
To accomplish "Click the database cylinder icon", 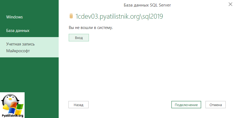I will point(71,16).
